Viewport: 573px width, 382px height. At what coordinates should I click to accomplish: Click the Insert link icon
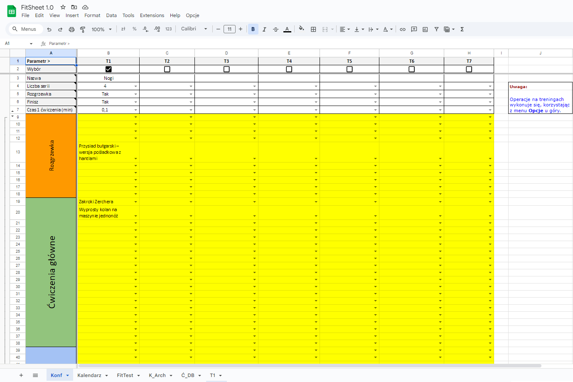click(403, 30)
